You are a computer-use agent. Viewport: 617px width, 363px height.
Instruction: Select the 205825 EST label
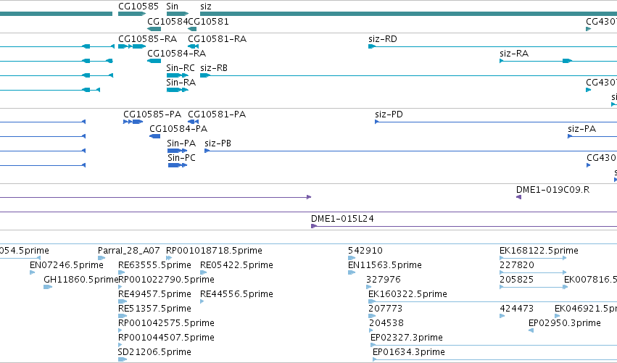(x=517, y=280)
